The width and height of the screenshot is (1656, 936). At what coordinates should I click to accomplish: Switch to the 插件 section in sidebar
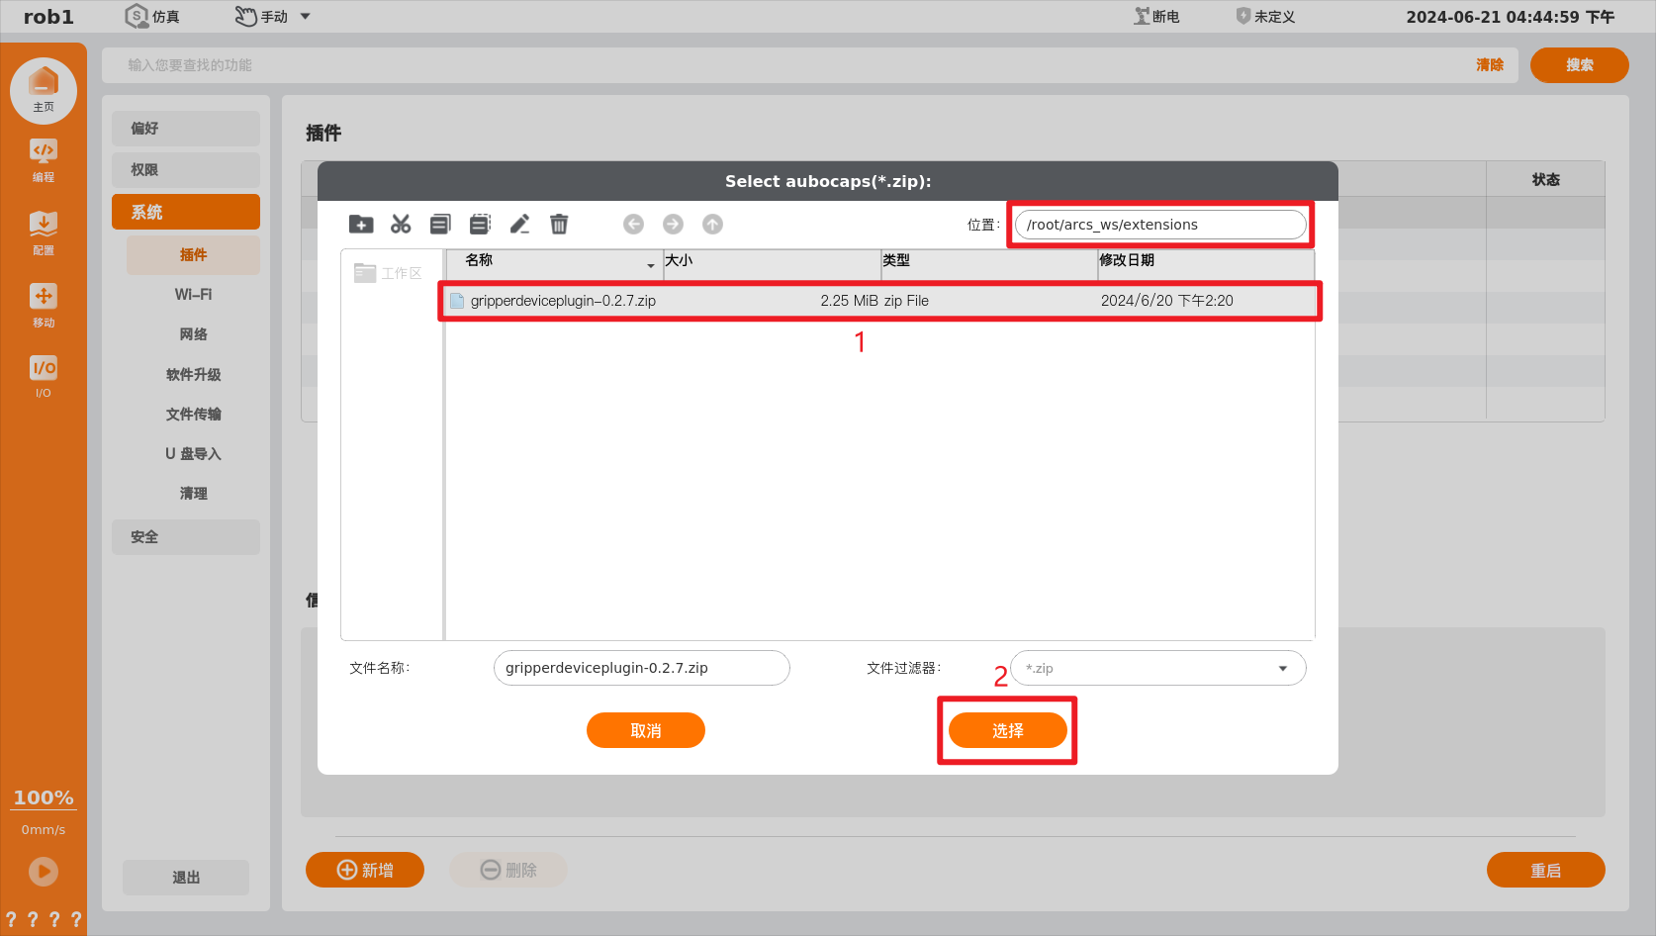pyautogui.click(x=193, y=254)
